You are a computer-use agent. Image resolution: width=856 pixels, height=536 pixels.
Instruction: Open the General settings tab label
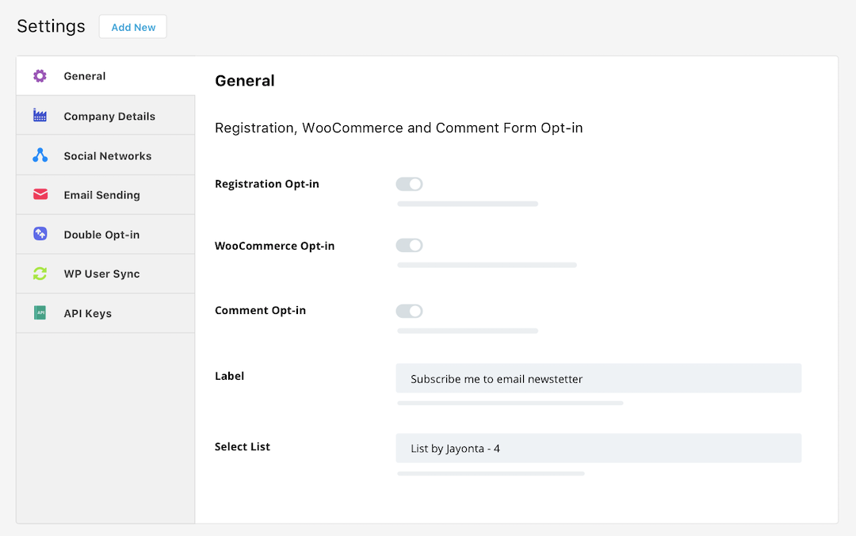pos(85,76)
